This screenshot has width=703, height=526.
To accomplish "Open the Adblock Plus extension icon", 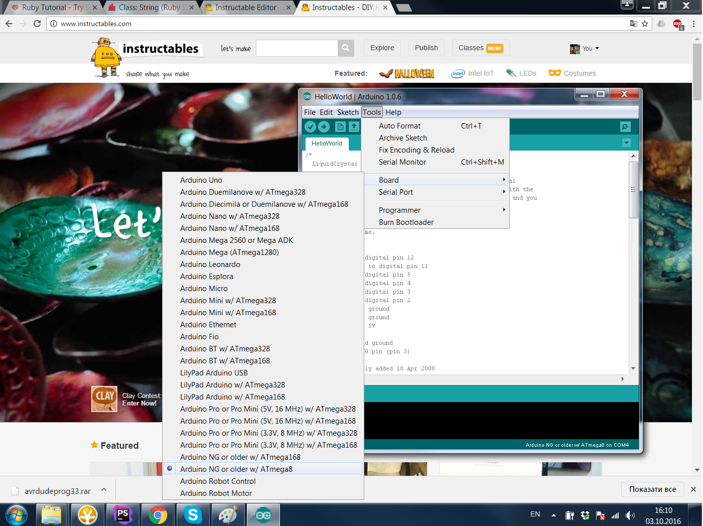I will point(678,24).
